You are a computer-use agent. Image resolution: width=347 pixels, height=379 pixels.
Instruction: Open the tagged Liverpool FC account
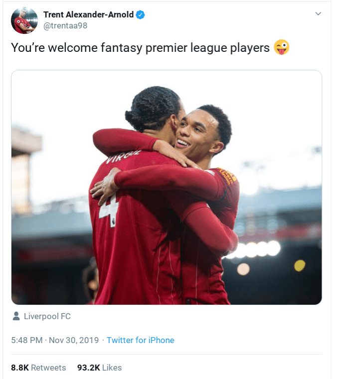pos(47,316)
